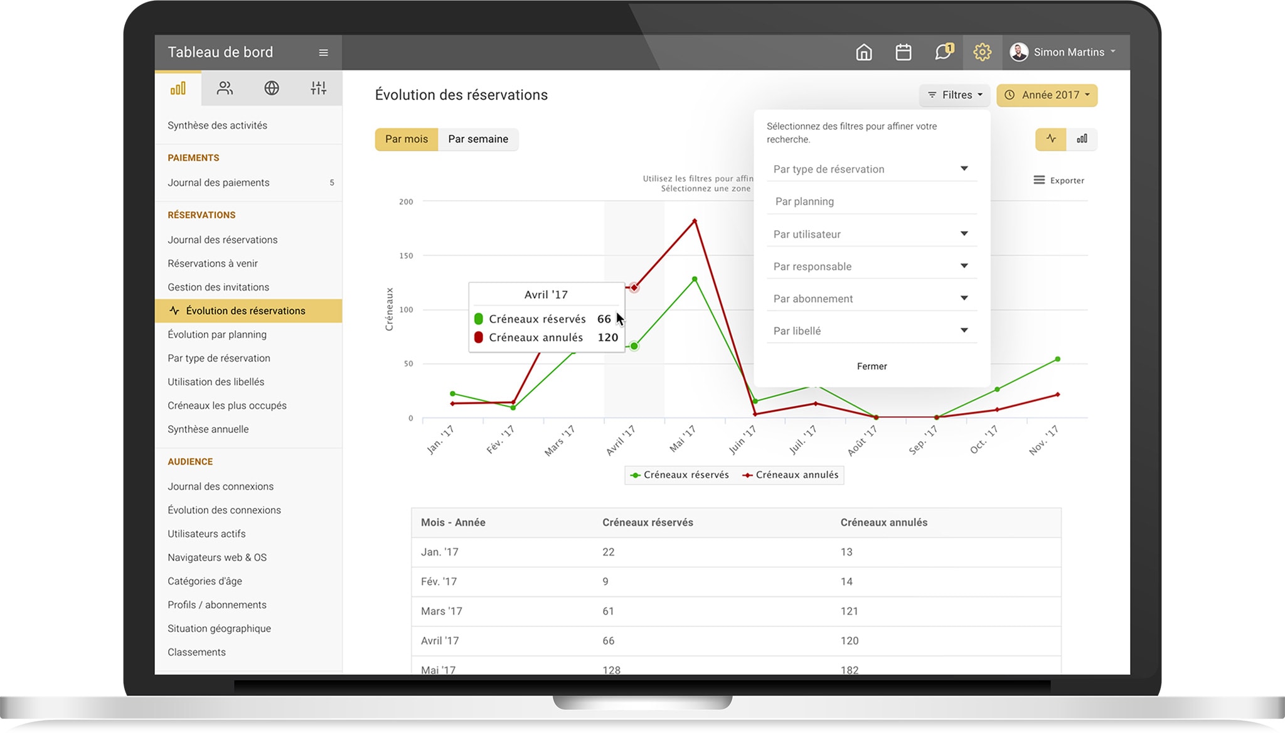This screenshot has width=1285, height=735.
Task: Switch chart to bar view icon
Action: (1082, 139)
